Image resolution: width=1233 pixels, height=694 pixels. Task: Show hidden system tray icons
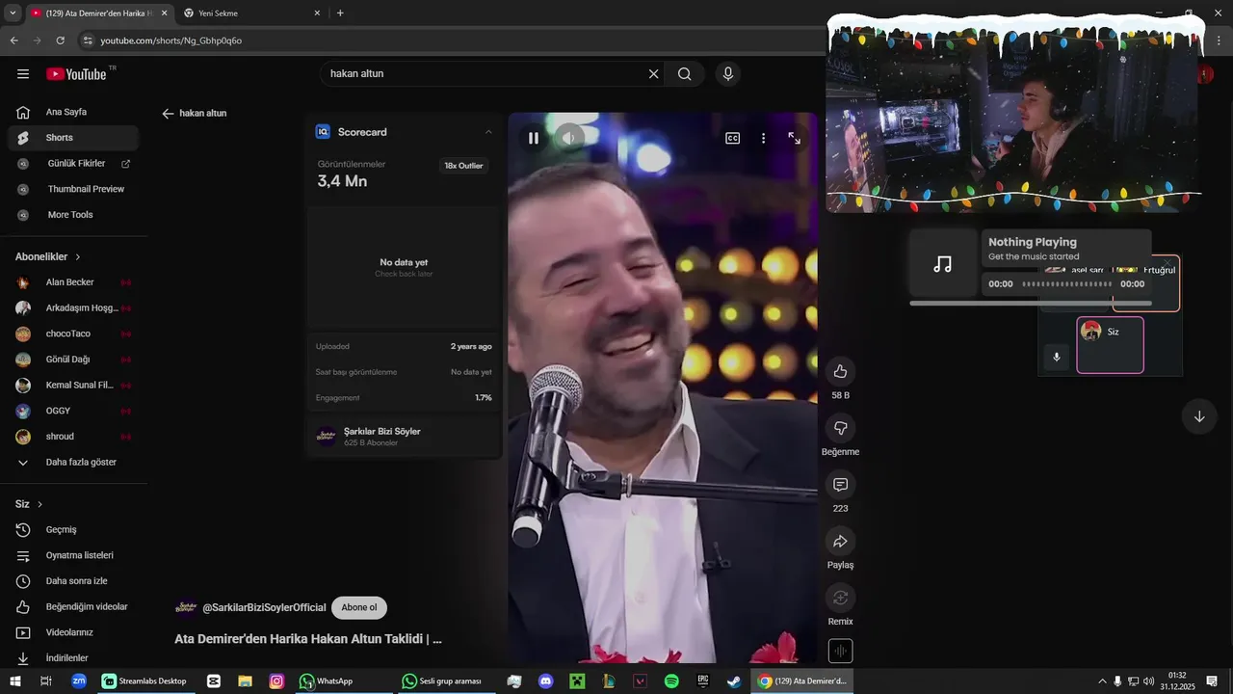point(1102,681)
